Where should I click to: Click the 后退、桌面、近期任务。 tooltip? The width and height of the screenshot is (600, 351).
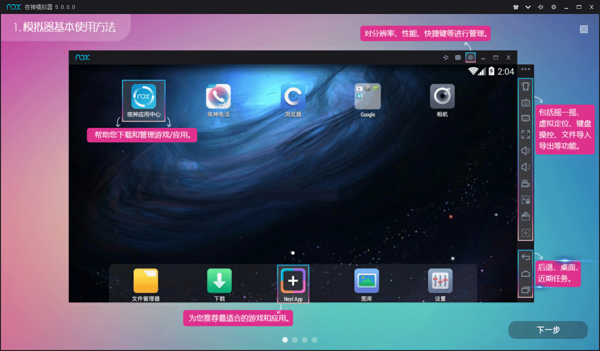click(558, 274)
